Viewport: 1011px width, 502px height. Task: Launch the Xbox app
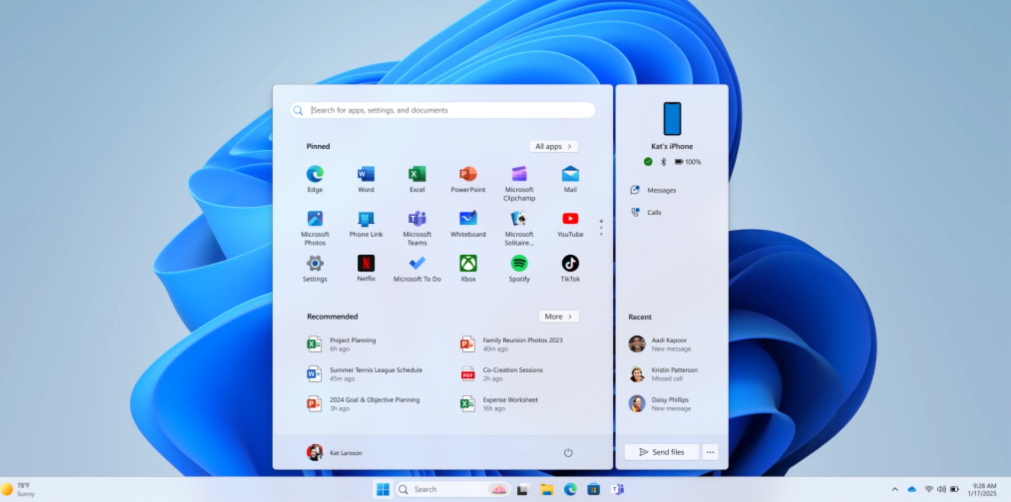click(x=468, y=269)
